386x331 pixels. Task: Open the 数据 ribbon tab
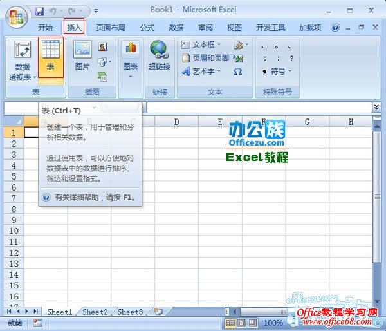coord(176,28)
